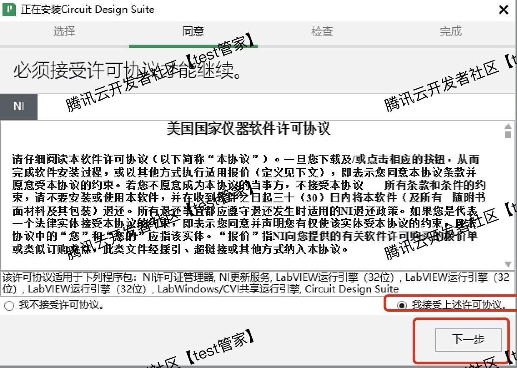Click the license text scroll-down arrow
Image resolution: width=517 pixels, height=368 pixels.
tap(508, 264)
